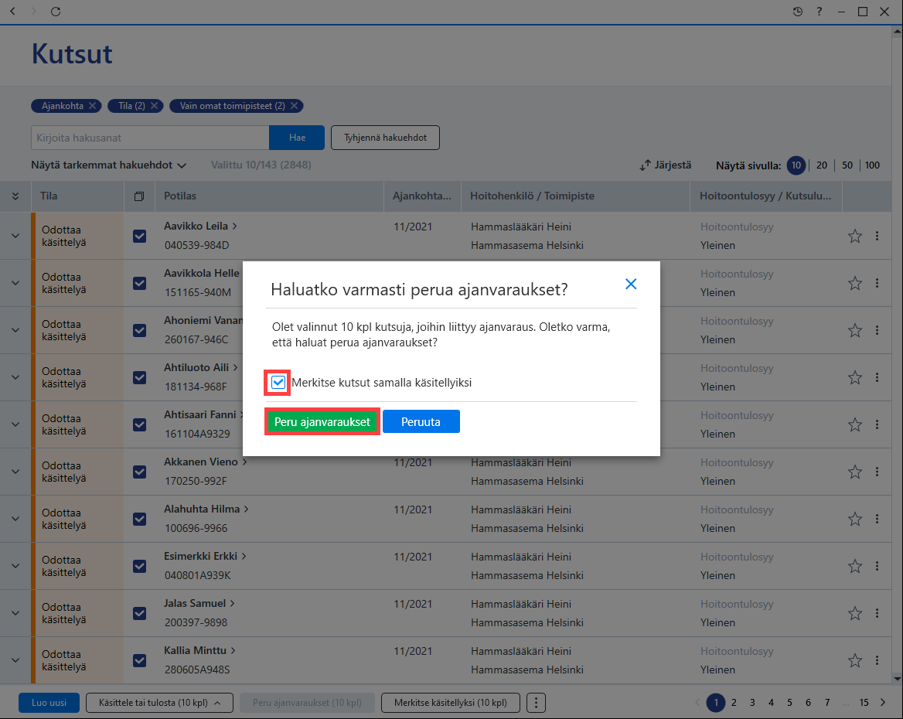Click the Järjestä sort icon
Screen dimensions: 903x719
pyautogui.click(x=645, y=165)
